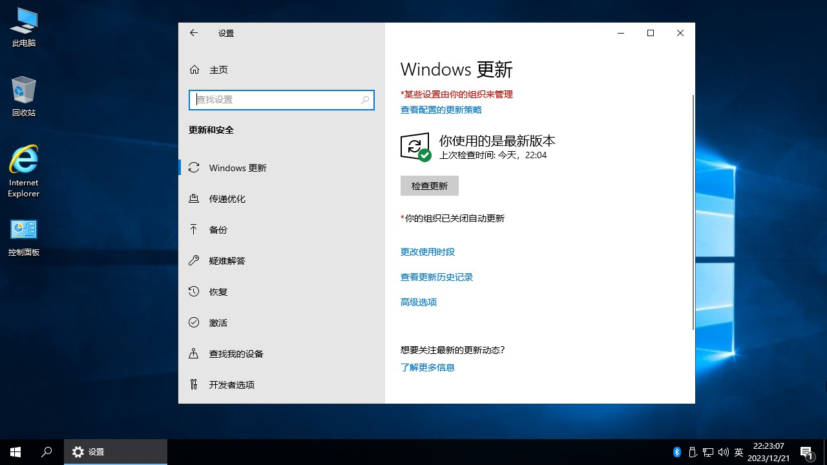The height and width of the screenshot is (465, 827).
Task: Open 此电脑 desktop icon
Action: coord(24,27)
